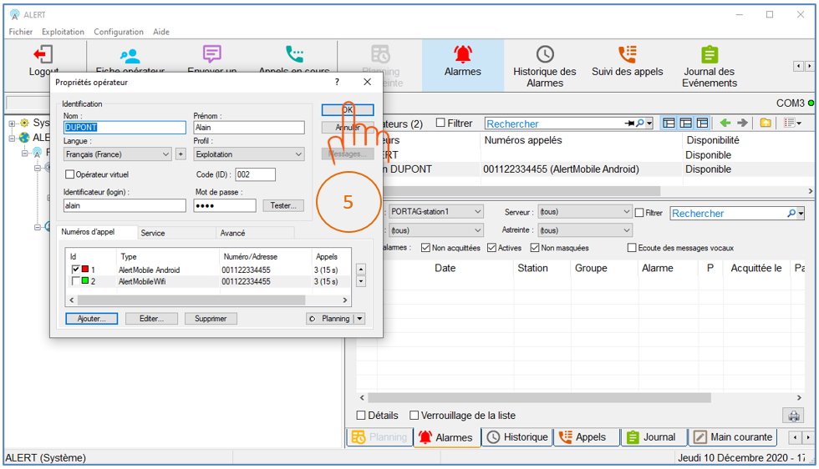Image resolution: width=819 pixels, height=469 pixels.
Task: Click the OK button in dialog
Action: pos(347,110)
